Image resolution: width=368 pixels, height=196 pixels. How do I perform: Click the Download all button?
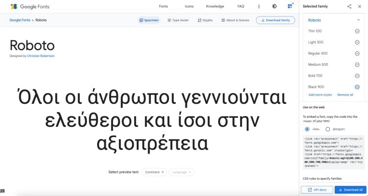click(351, 190)
